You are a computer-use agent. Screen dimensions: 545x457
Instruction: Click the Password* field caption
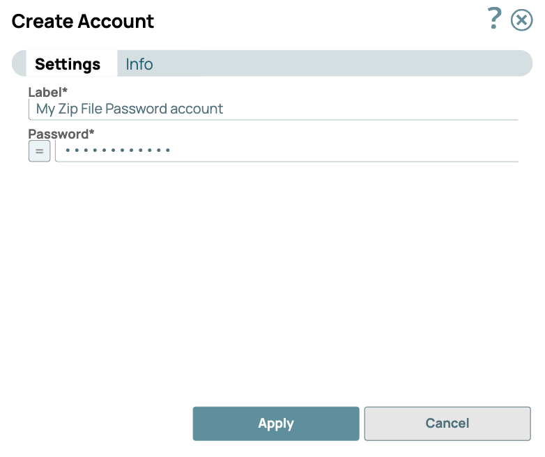(61, 134)
